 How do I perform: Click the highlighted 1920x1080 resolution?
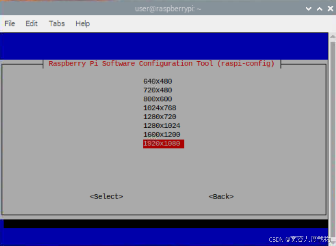(x=163, y=144)
